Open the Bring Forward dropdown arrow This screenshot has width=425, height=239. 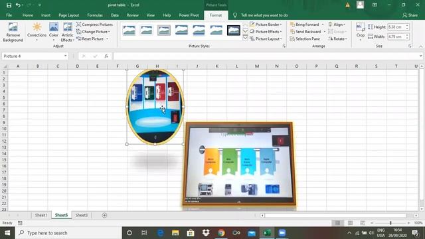(323, 25)
